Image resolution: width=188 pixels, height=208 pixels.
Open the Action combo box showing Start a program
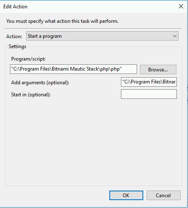click(x=102, y=36)
